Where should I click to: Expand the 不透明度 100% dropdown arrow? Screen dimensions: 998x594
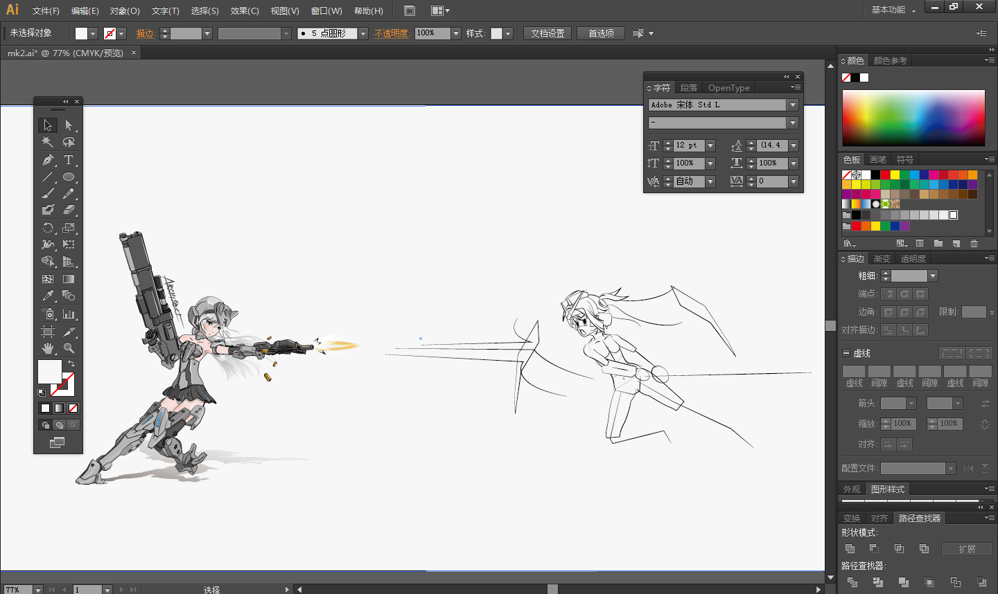(455, 33)
